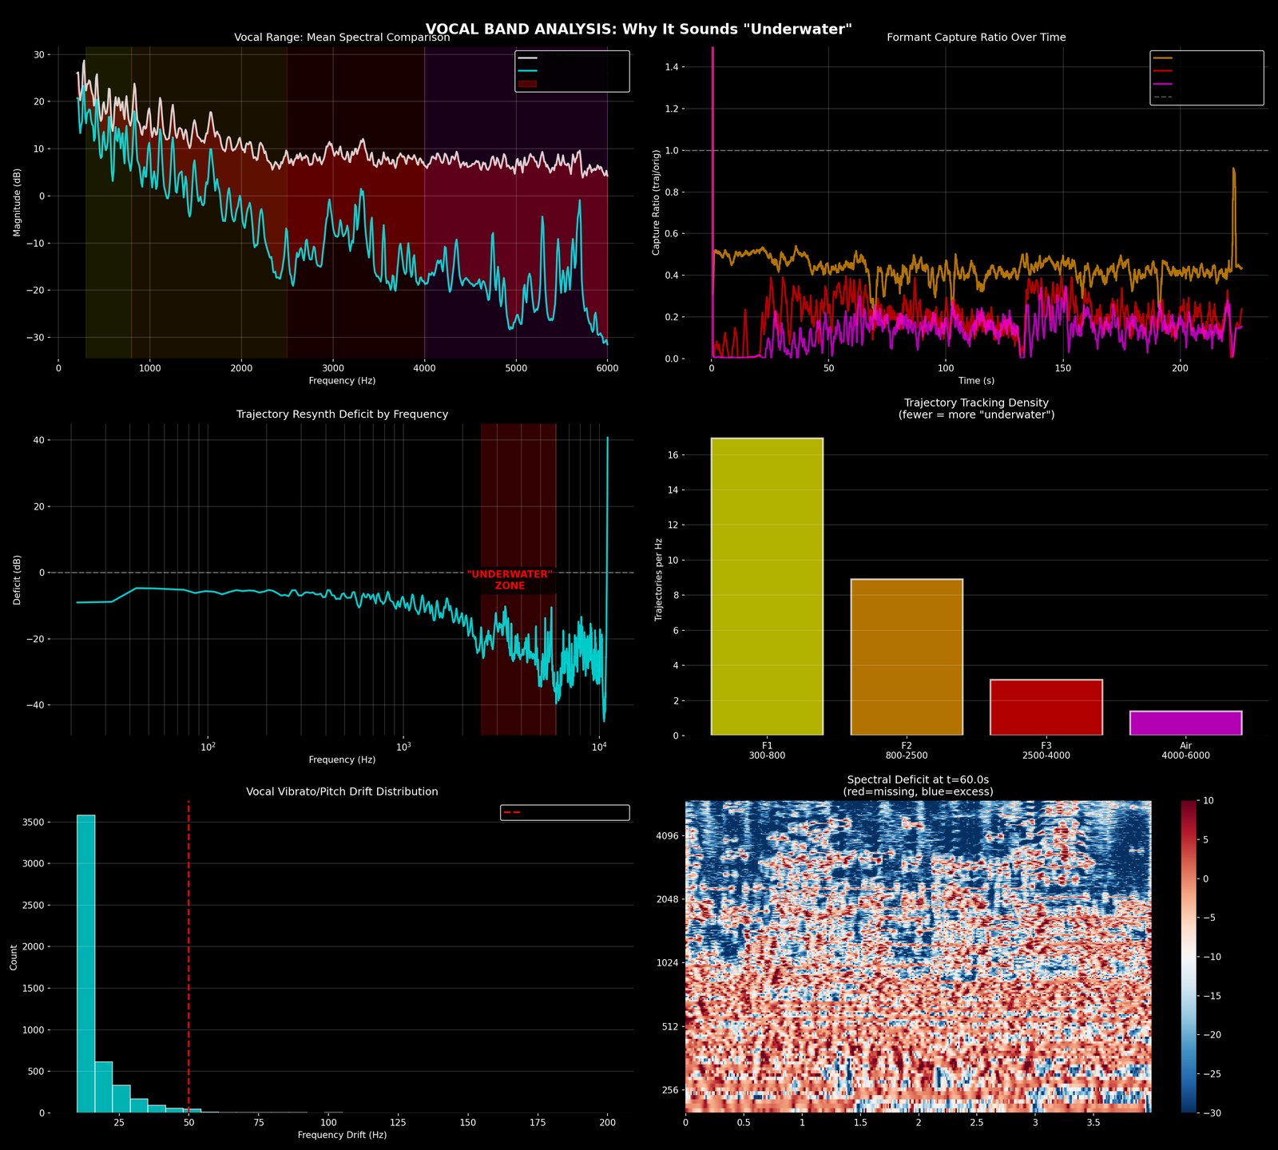The image size is (1278, 1150).
Task: Click the "Spectral Deficit at t=60.0s" title
Action: [918, 779]
